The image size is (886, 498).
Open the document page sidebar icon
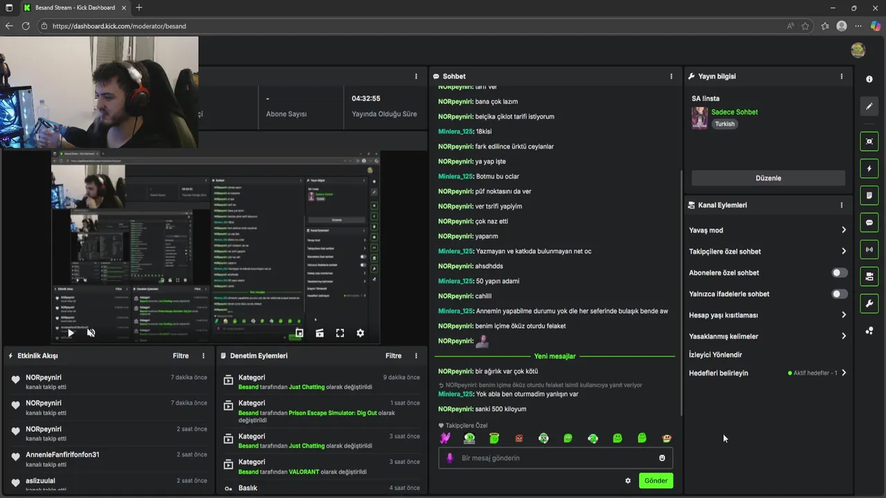(869, 196)
